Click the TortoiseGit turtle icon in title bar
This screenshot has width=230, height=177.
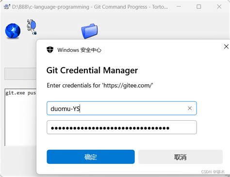click(7, 7)
